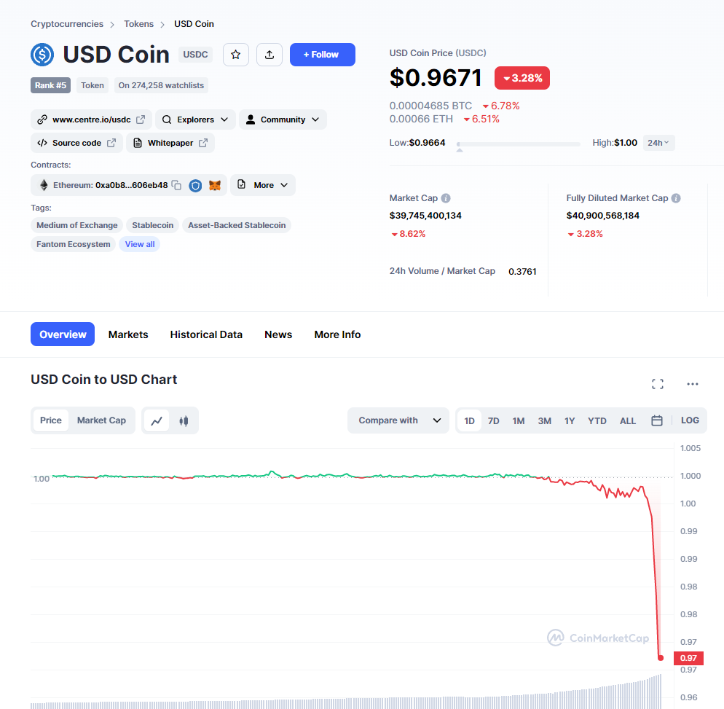Open the Historical Data tab
Screen dimensions: 724x709
(x=206, y=334)
